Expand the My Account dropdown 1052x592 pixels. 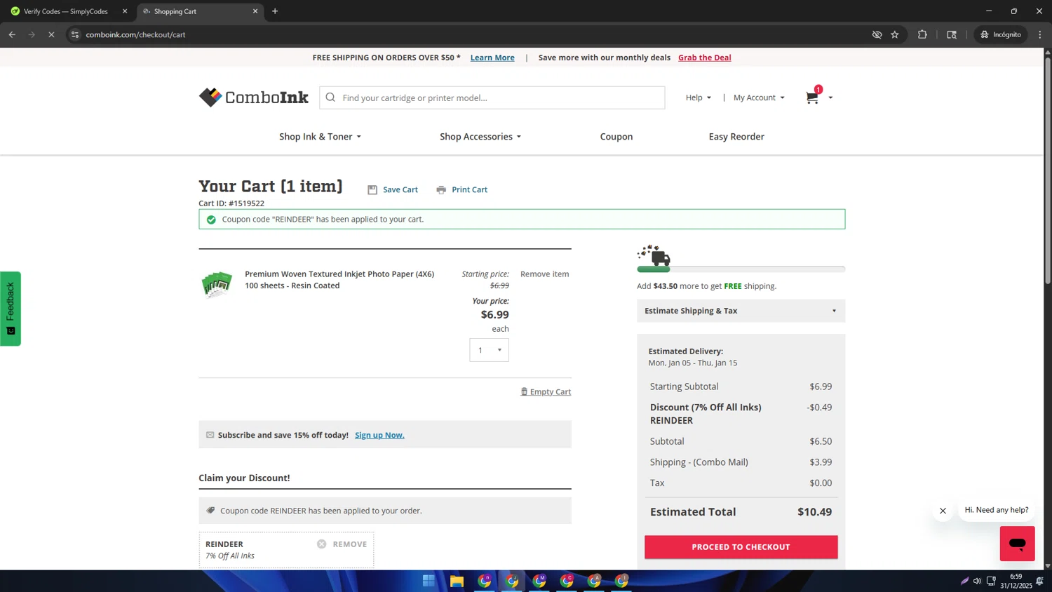click(759, 97)
